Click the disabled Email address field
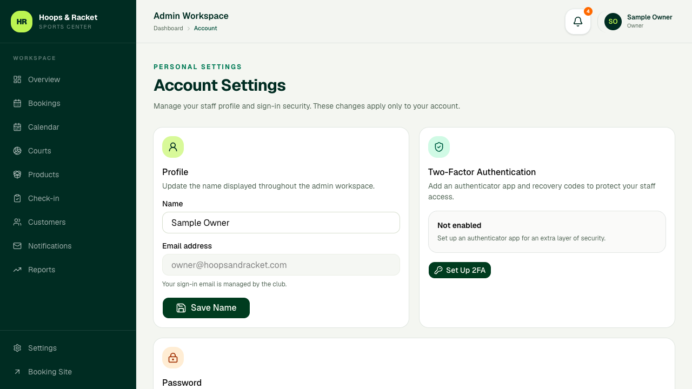The height and width of the screenshot is (389, 692). pos(281,265)
